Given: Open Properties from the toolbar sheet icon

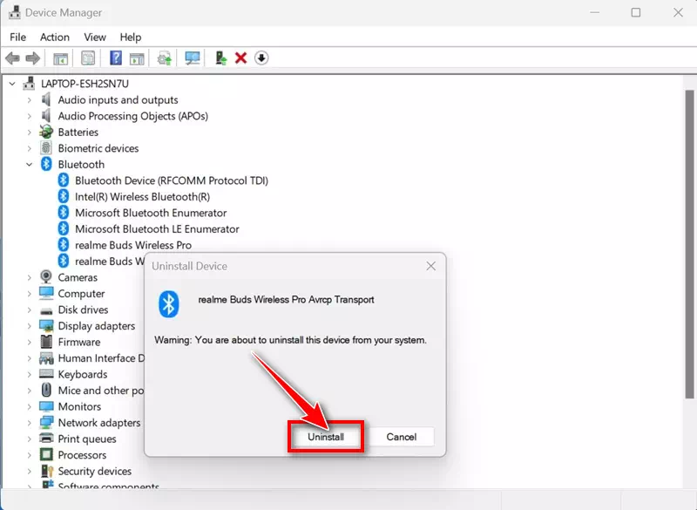Looking at the screenshot, I should (x=88, y=58).
